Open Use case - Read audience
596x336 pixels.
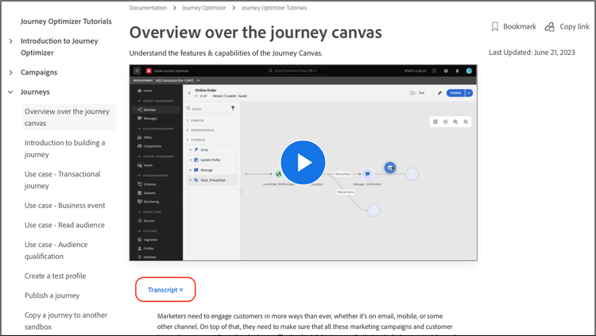click(64, 225)
